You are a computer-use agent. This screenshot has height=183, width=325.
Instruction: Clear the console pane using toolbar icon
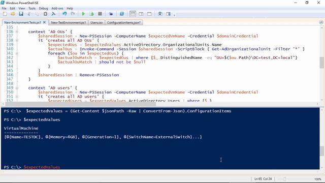pos(53,14)
